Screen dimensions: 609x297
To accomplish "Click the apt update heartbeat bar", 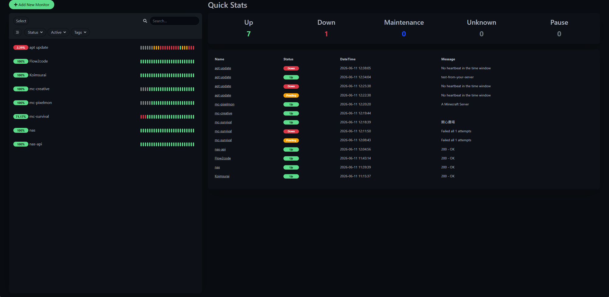I will (167, 48).
